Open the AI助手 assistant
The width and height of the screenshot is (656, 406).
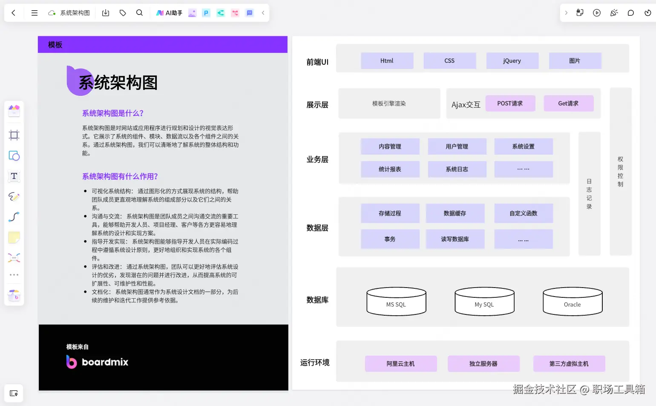point(169,13)
